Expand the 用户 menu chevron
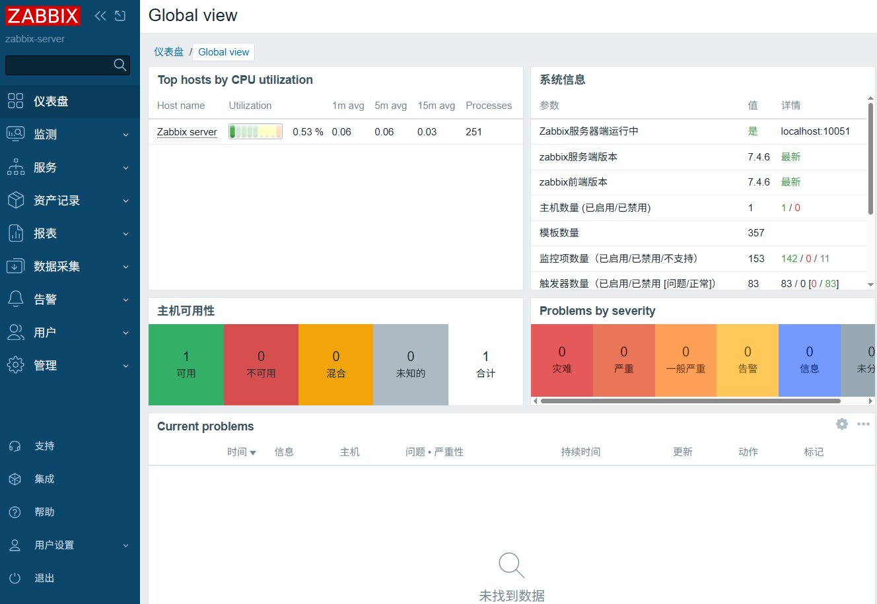 coord(126,333)
